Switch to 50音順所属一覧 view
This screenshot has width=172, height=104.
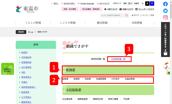tap(118, 59)
